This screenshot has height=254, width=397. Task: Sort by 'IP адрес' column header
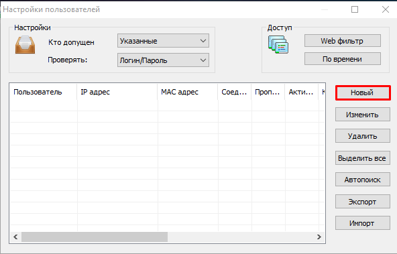pos(117,92)
